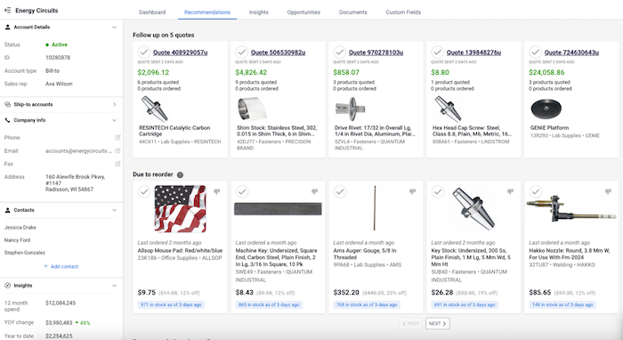Open contact Jessica Drake
The width and height of the screenshot is (623, 340).
pos(20,227)
